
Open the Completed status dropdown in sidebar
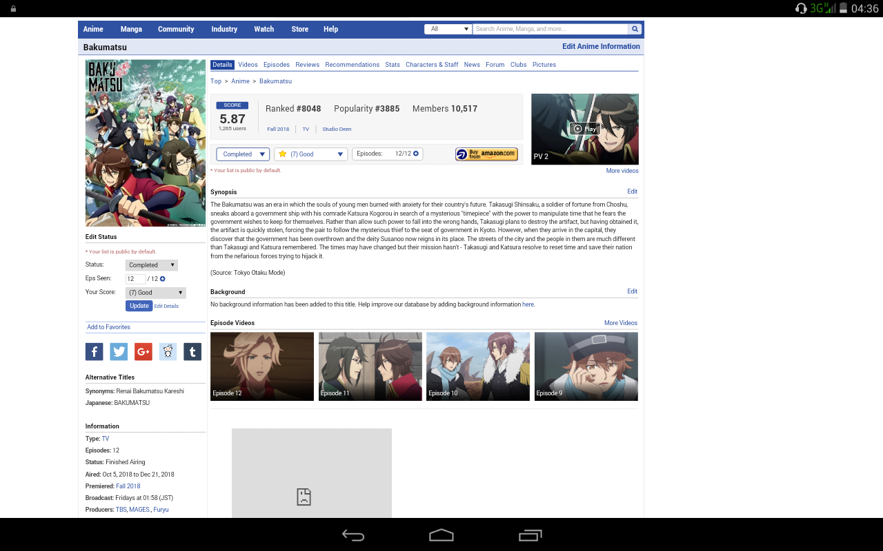click(151, 265)
